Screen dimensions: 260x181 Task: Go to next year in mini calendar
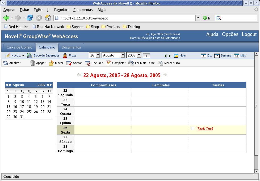coord(51,85)
